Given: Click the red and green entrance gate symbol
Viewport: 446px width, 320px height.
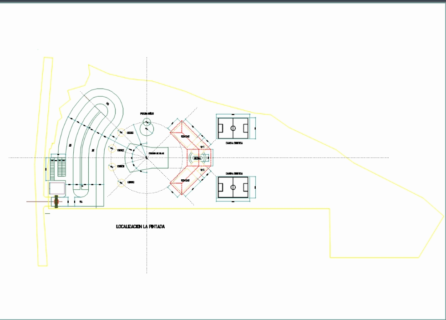Looking at the screenshot, I should (56, 202).
